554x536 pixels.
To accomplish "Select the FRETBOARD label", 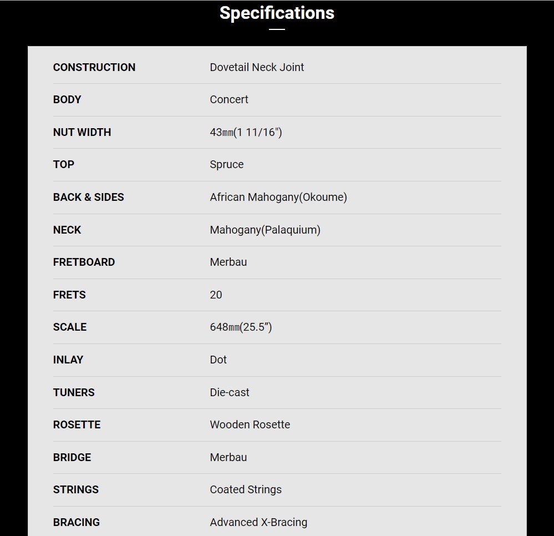I will tap(84, 262).
